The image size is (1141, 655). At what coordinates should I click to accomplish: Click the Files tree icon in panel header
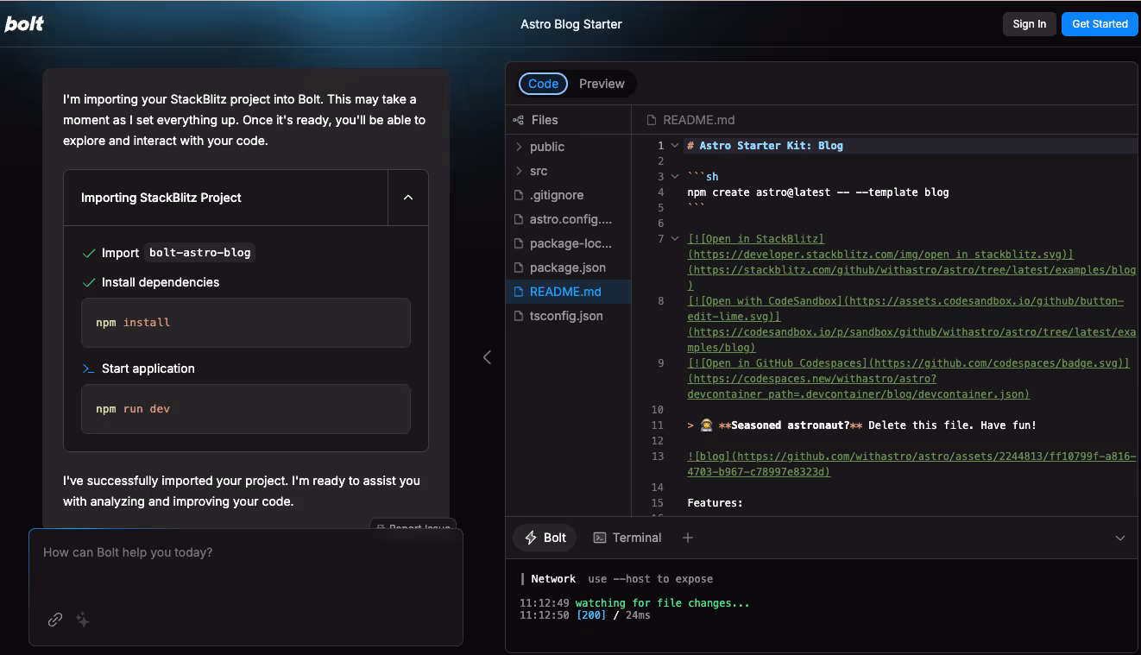tap(519, 120)
